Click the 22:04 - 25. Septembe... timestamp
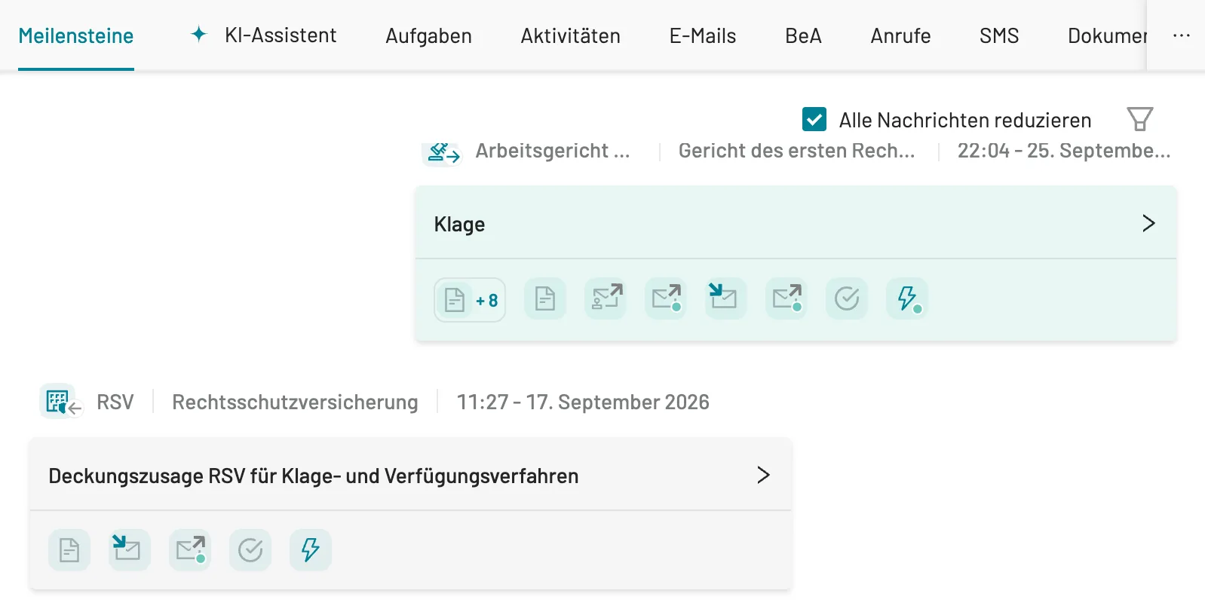Image resolution: width=1205 pixels, height=615 pixels. click(1064, 151)
